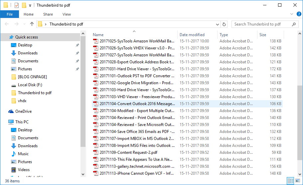Image resolution: width=303 pixels, height=185 pixels.
Task: Open Help via the blue question icon
Action: point(299,14)
